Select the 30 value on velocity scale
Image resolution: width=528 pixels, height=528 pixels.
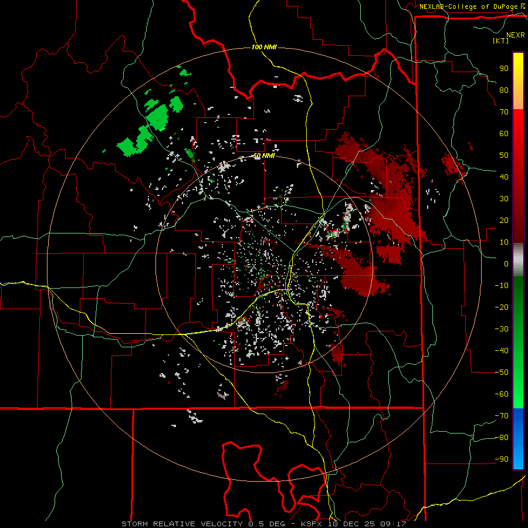click(504, 199)
